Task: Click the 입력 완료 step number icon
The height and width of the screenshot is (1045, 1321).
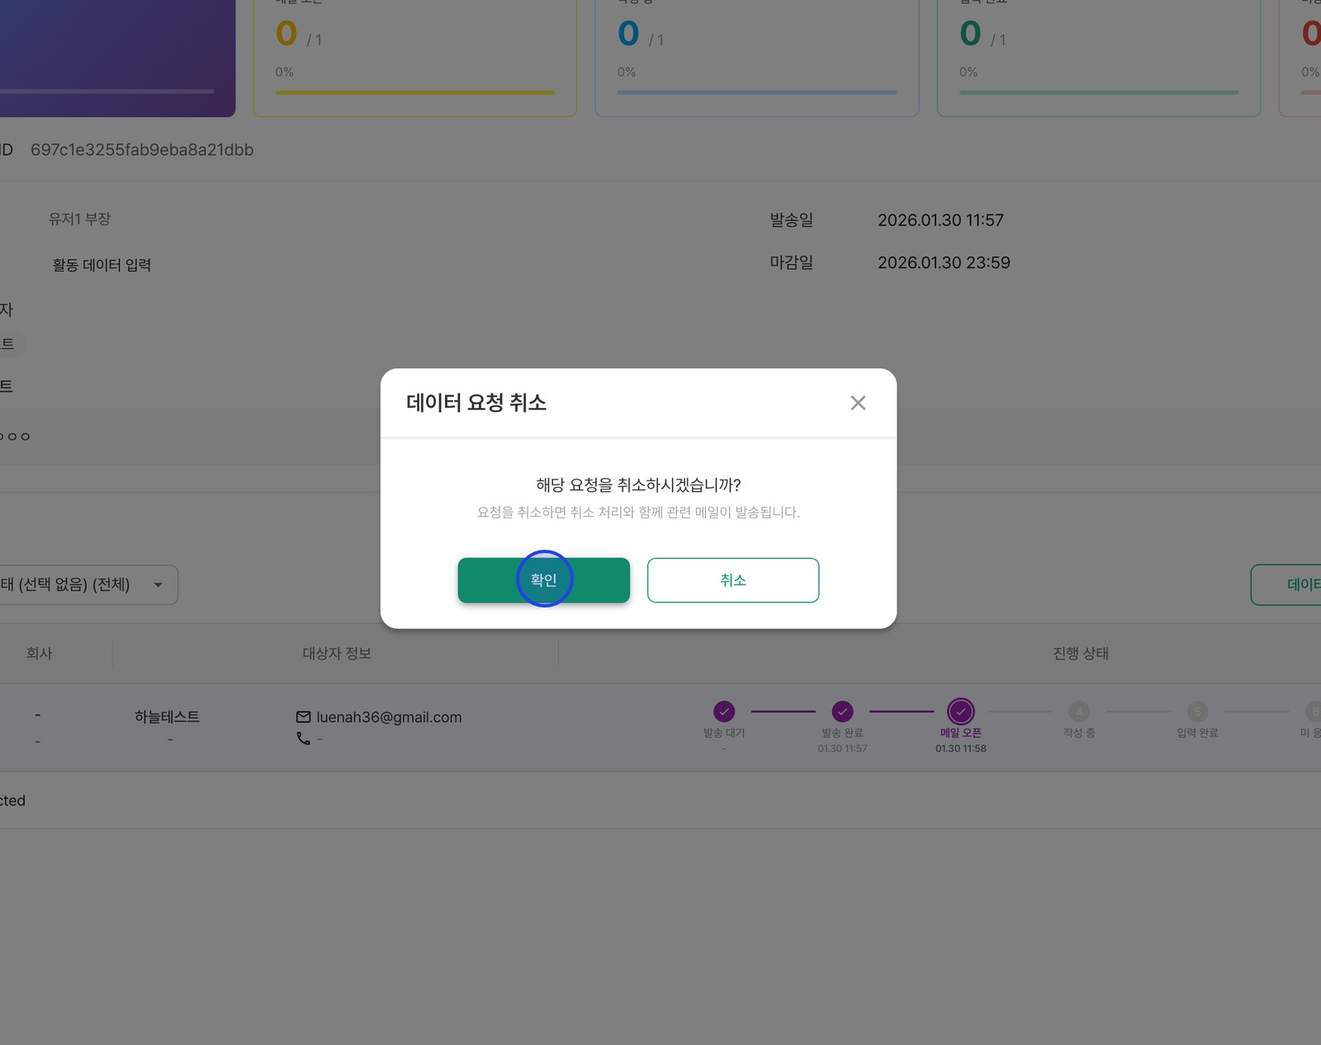Action: (1197, 711)
